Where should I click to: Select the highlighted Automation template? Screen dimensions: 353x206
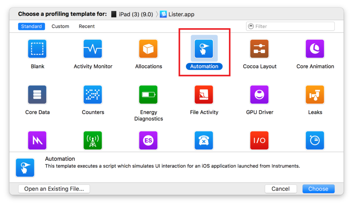pos(204,49)
